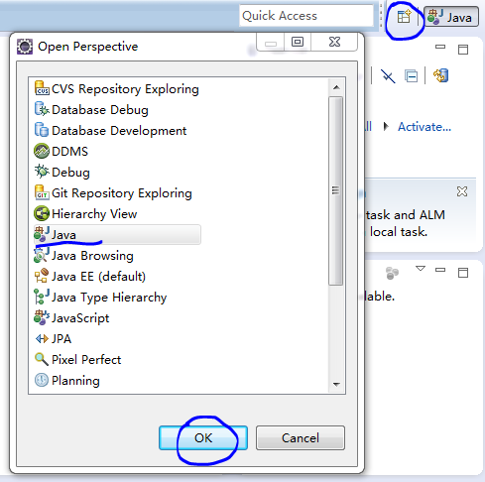The height and width of the screenshot is (482, 485).
Task: Switch to the Java perspective button
Action: 451,17
